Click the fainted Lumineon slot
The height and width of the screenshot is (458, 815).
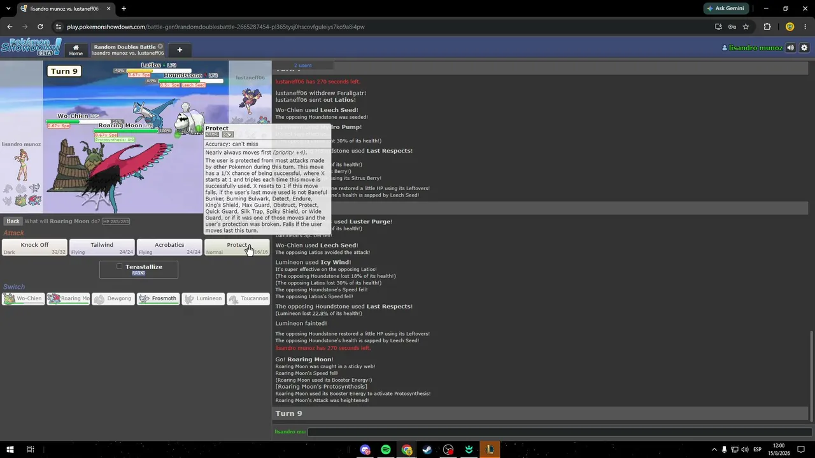pyautogui.click(x=203, y=298)
